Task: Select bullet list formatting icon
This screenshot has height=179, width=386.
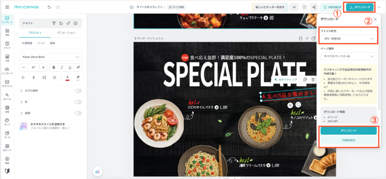Action: point(55,78)
